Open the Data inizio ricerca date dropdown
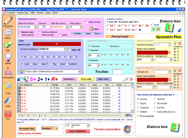188x138 pixels. (x=35, y=27)
